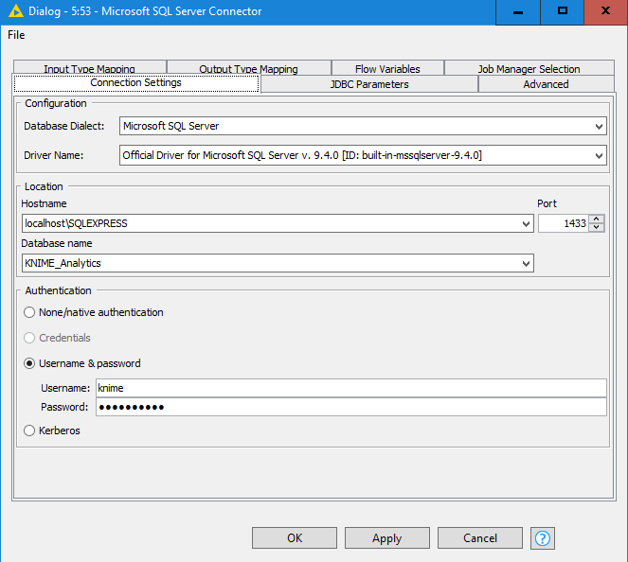Switch to the JDBC Parameters tab

pos(368,84)
